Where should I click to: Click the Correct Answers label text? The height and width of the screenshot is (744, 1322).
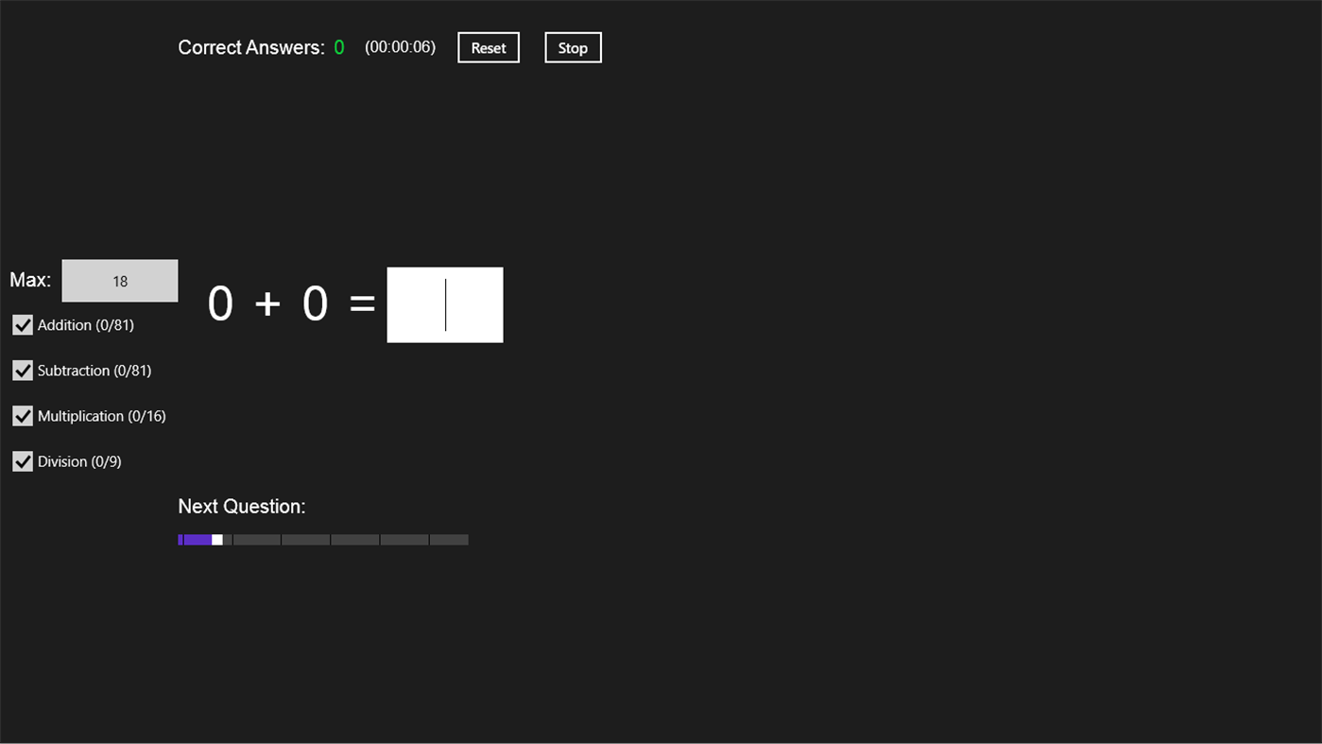tap(250, 46)
